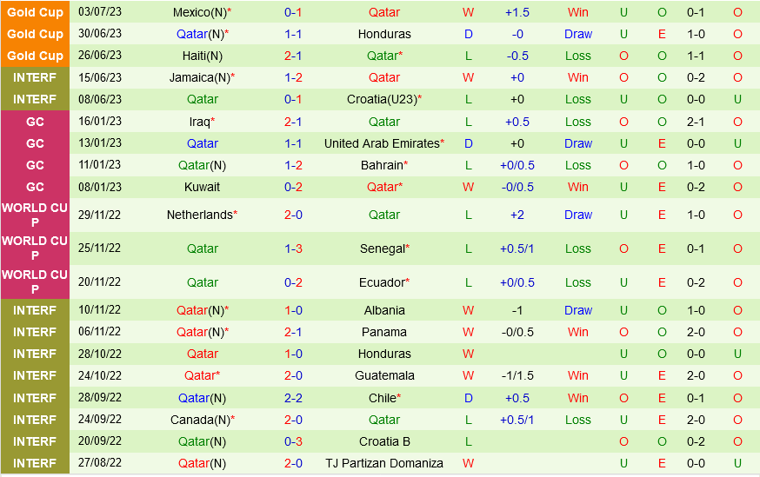Click the GC label dated 16/01/23
Viewport: 760px width, 477px height.
pos(35,122)
